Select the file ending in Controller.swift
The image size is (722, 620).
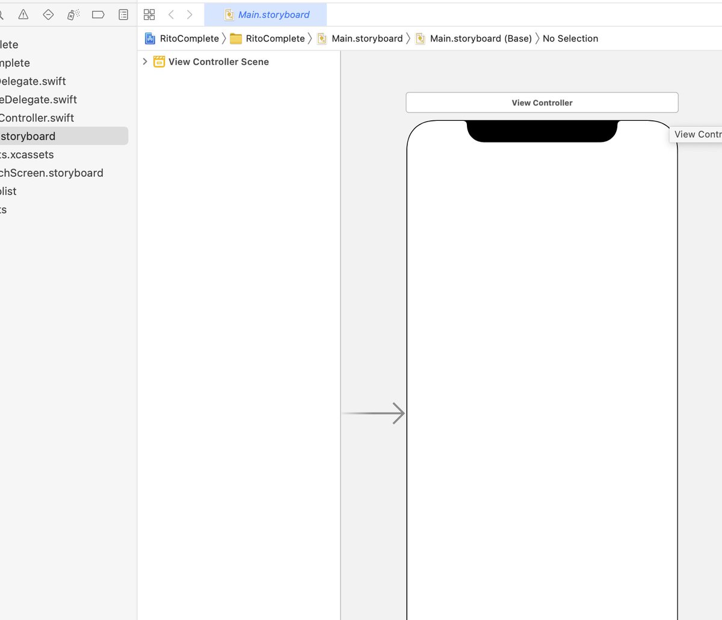[37, 118]
